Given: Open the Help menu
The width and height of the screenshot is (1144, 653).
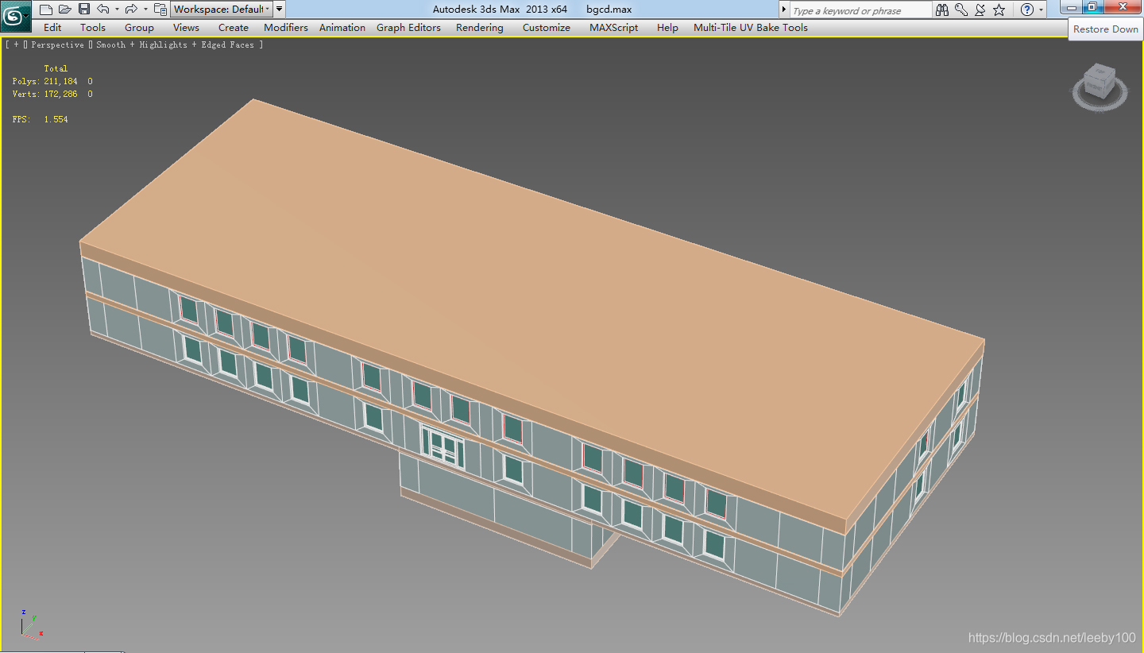Looking at the screenshot, I should click(667, 27).
